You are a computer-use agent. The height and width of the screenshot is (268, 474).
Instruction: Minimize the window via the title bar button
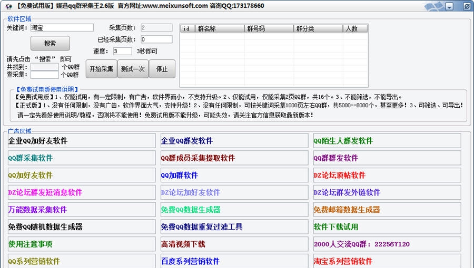pos(450,6)
